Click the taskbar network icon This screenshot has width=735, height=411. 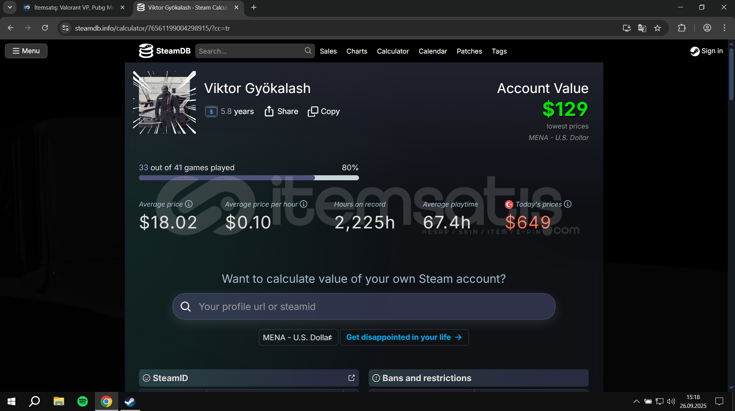659,401
